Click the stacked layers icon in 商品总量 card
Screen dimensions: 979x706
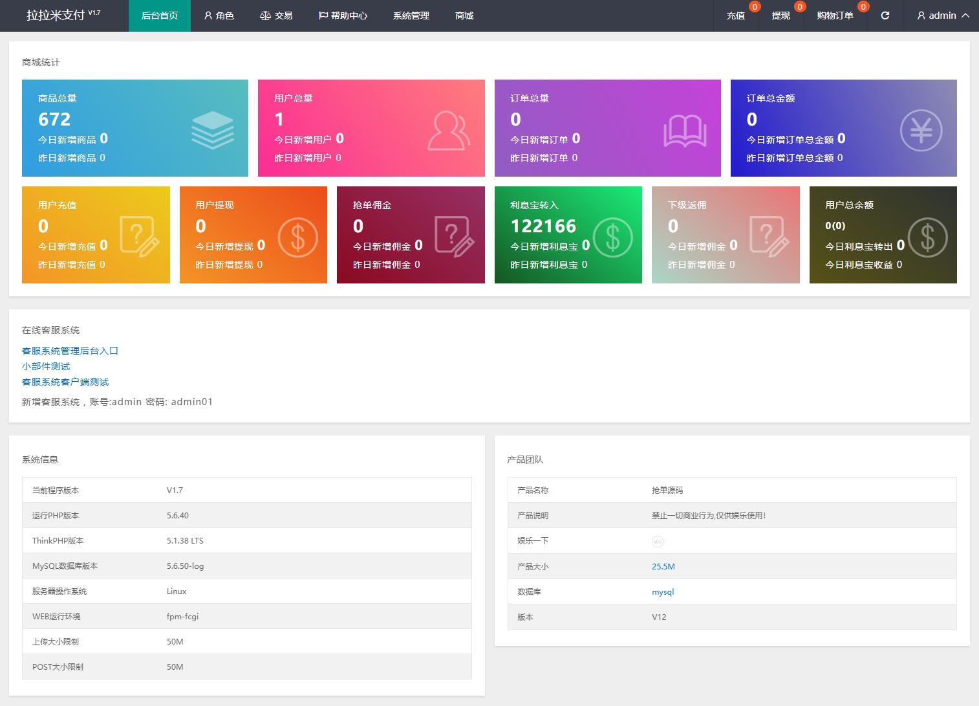pyautogui.click(x=212, y=130)
